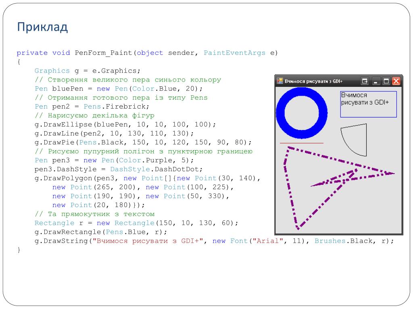Click the line 'Pen pen3 = new Pen(Color.Purple, 5);'
Viewport: 413px width, 310px height.
[x=114, y=161]
